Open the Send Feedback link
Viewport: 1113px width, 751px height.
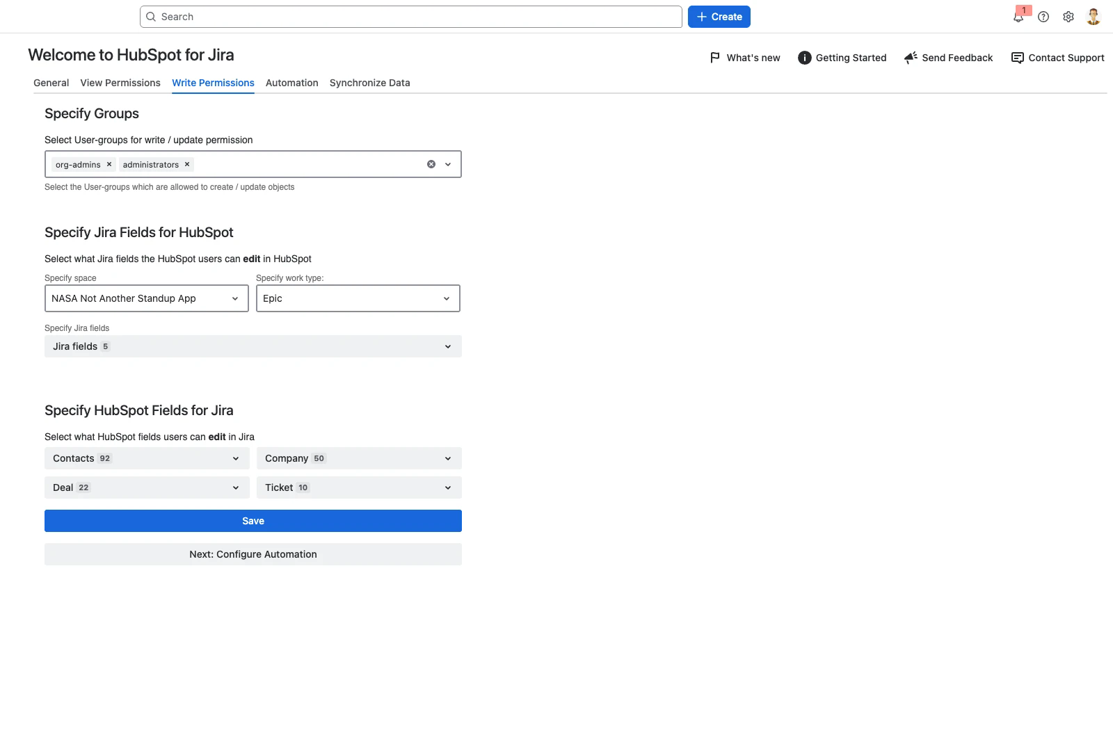click(949, 58)
